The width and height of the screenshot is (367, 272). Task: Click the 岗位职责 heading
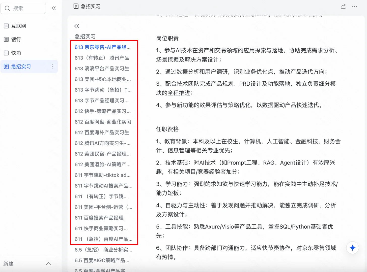pyautogui.click(x=167, y=38)
